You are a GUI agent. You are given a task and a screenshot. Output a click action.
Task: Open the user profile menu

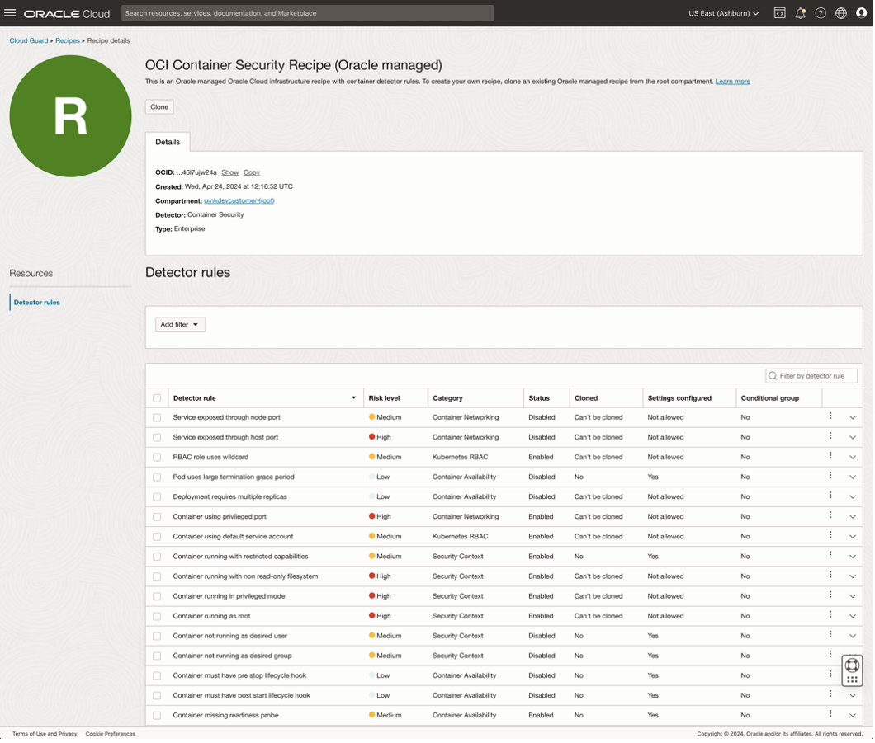click(x=861, y=12)
